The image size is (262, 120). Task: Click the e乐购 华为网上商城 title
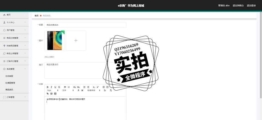(x=131, y=5)
